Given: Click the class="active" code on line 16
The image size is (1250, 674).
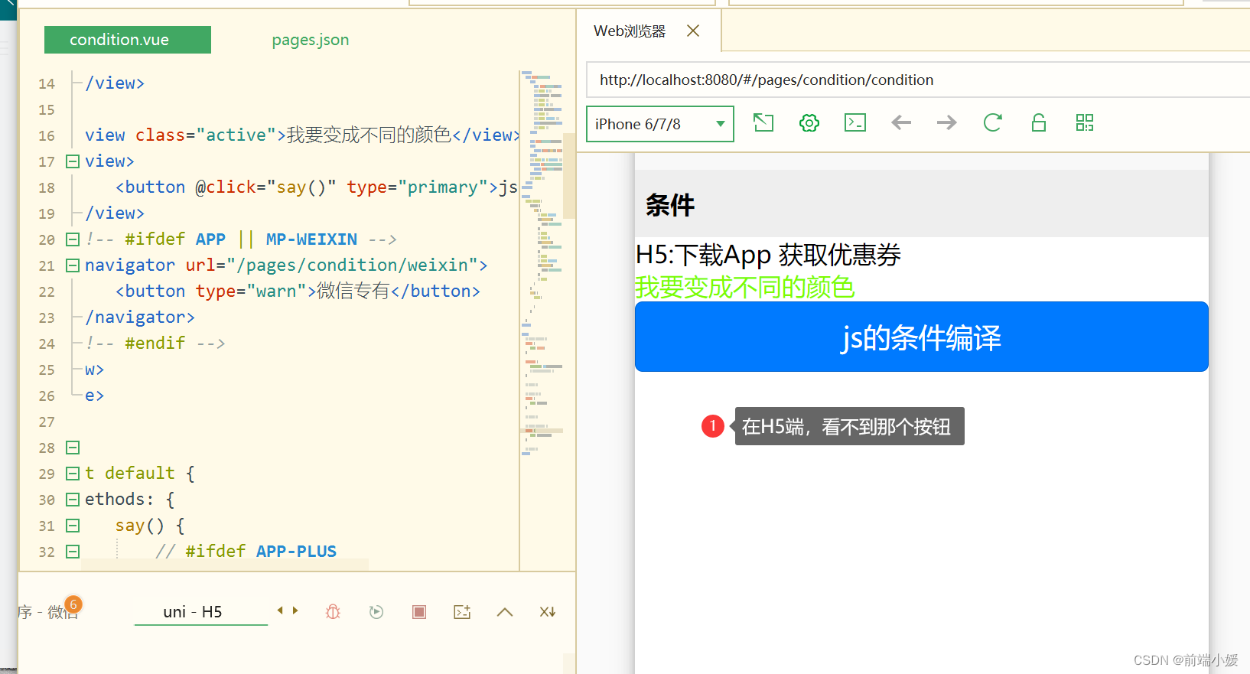Looking at the screenshot, I should tap(206, 135).
